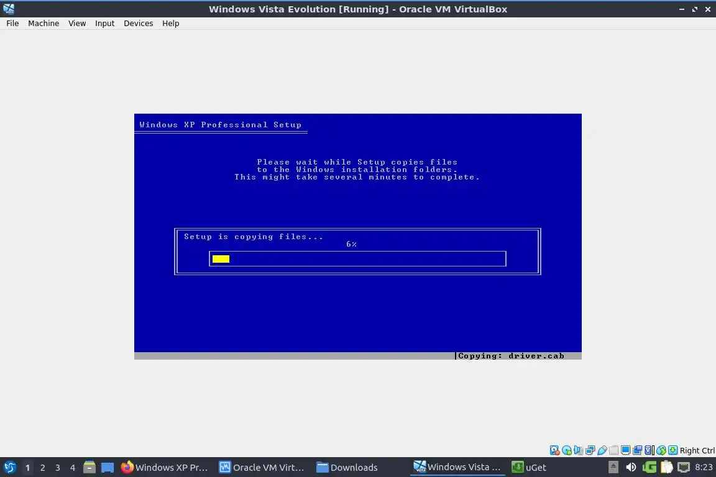Image resolution: width=716 pixels, height=477 pixels.
Task: Click the recording status icon
Action: 638,450
